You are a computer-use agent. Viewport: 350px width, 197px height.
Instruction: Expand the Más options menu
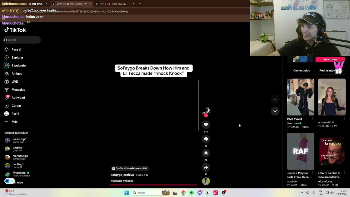pyautogui.click(x=14, y=122)
